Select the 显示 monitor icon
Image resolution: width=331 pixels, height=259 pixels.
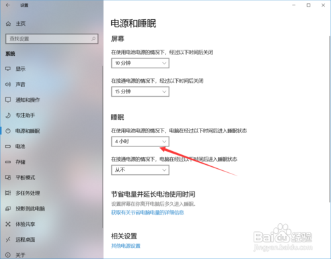click(8, 69)
